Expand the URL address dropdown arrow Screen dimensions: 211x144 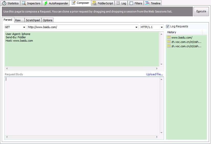click(x=136, y=27)
